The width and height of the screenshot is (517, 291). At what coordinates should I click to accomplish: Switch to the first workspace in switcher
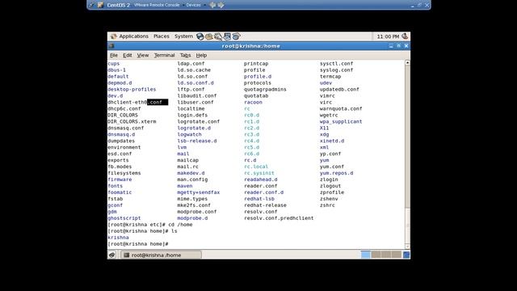point(366,255)
